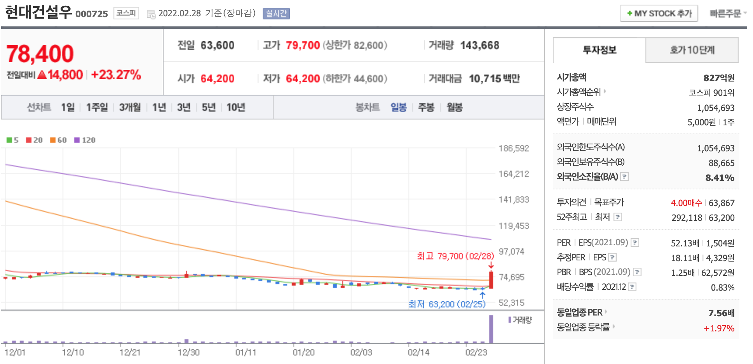Screen dimensions: 753x364
Task: Click the red 20-day moving average legend
Action: 34,140
